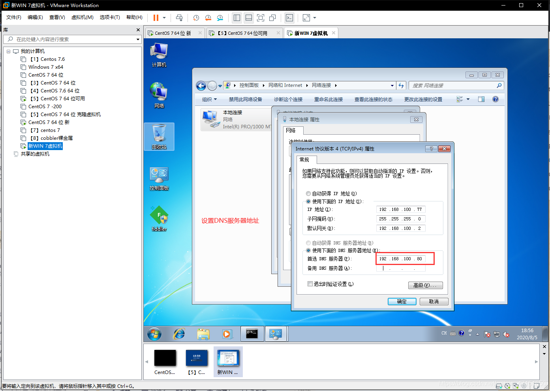Open change view dropdown arrow in explorer
The image size is (550, 391).
pos(468,99)
